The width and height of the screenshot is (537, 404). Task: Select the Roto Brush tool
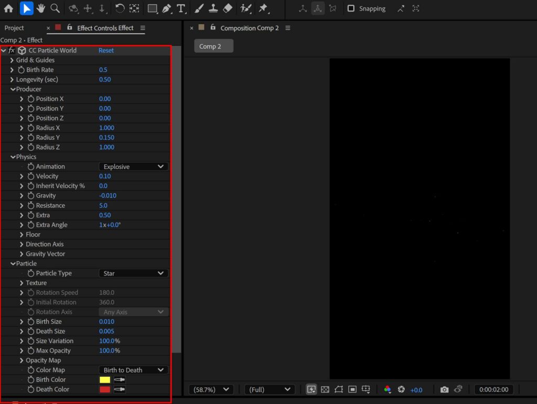pyautogui.click(x=246, y=8)
